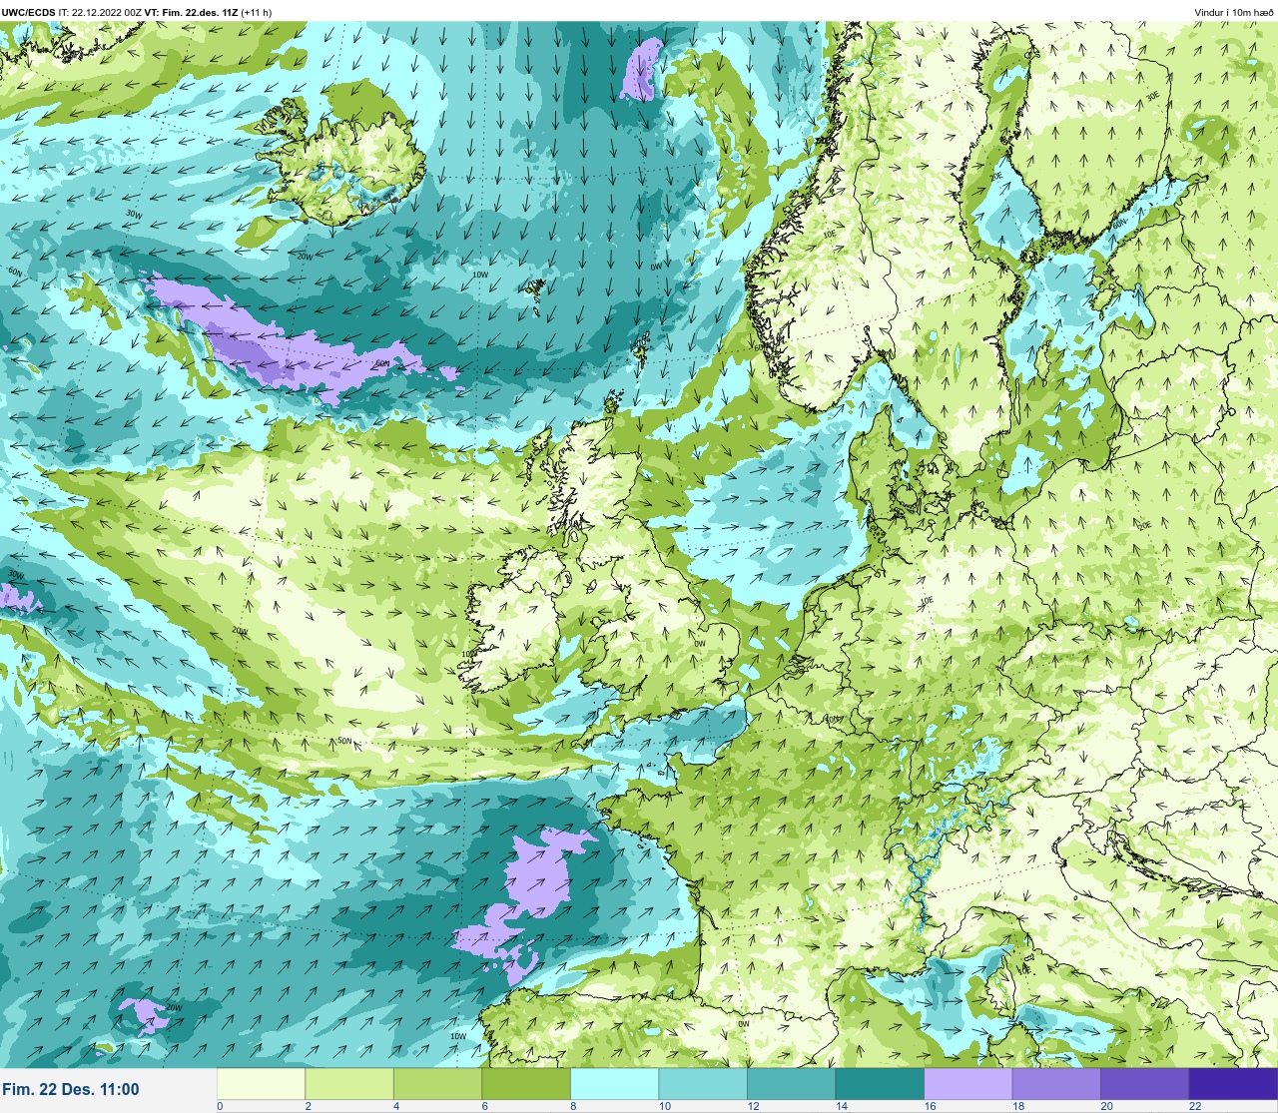This screenshot has width=1278, height=1113.
Task: Click the legend scale value '20'
Action: tap(1106, 1106)
